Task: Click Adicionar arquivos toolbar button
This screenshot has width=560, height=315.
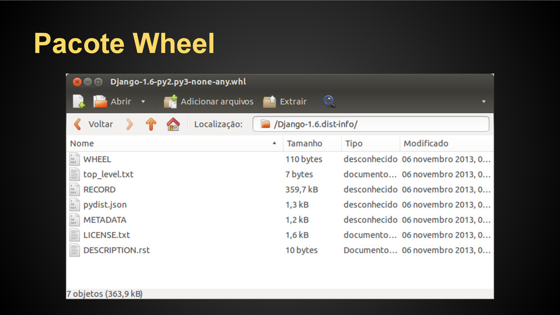Action: tap(208, 101)
